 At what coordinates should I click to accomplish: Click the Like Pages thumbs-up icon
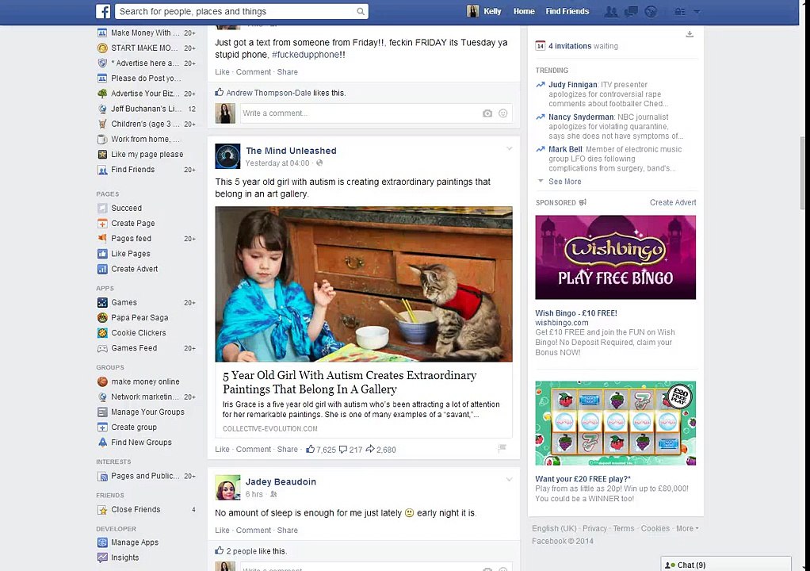pyautogui.click(x=102, y=254)
